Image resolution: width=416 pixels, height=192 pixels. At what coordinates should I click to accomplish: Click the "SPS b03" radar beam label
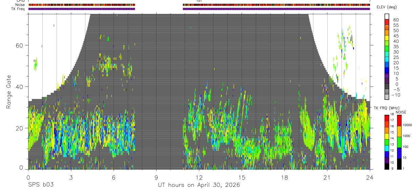tap(40, 185)
